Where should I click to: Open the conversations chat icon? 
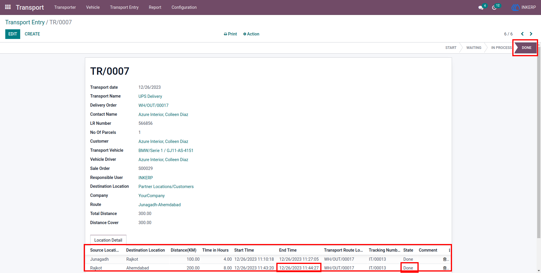481,8
